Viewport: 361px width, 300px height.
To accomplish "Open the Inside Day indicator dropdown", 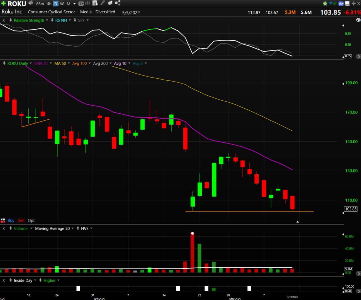I will tap(35, 280).
